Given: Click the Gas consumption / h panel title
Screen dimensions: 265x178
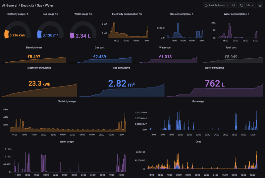Looking at the screenshot, I should 182,14.
